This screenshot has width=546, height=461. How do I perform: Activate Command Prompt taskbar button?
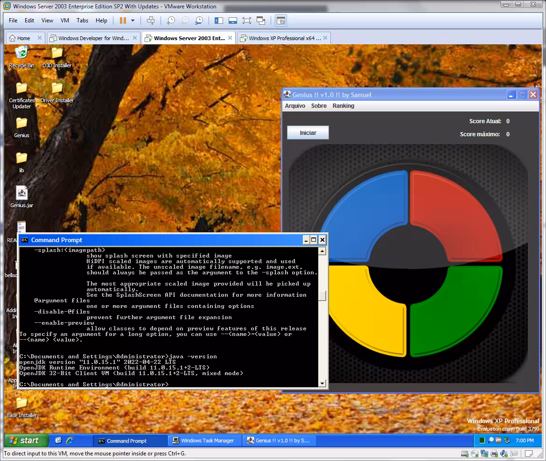point(130,441)
